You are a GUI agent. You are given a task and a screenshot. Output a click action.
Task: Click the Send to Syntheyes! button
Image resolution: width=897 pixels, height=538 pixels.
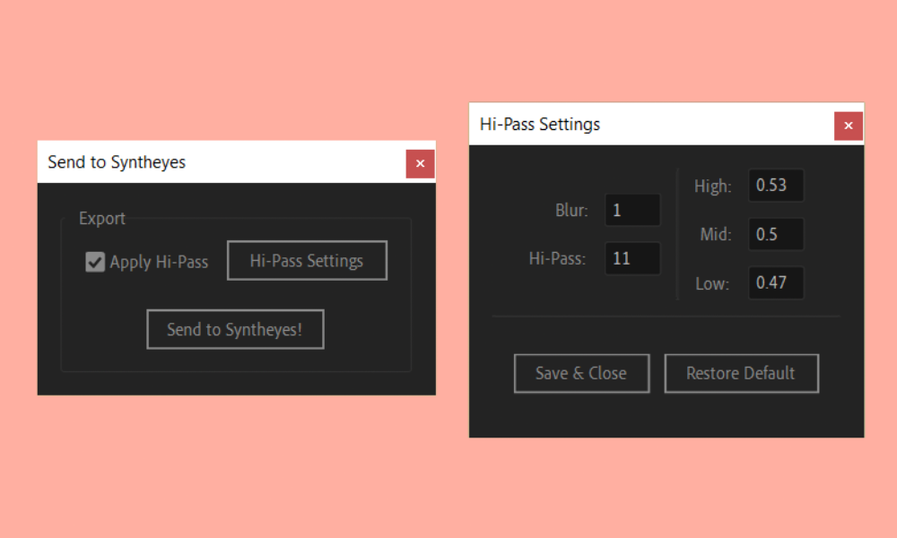pyautogui.click(x=235, y=329)
